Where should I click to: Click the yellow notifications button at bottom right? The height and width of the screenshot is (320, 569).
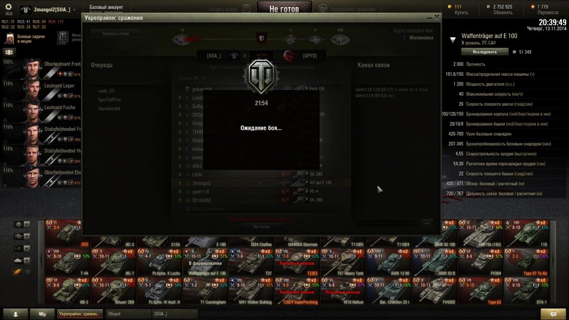[x=553, y=314]
